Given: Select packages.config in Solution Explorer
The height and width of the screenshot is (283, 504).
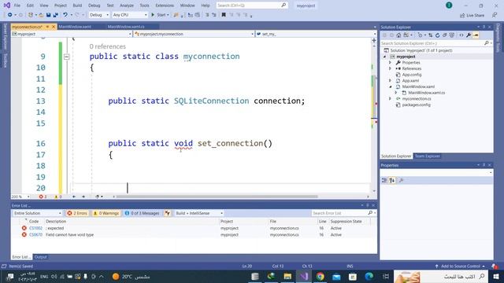Looking at the screenshot, I should pyautogui.click(x=416, y=105).
